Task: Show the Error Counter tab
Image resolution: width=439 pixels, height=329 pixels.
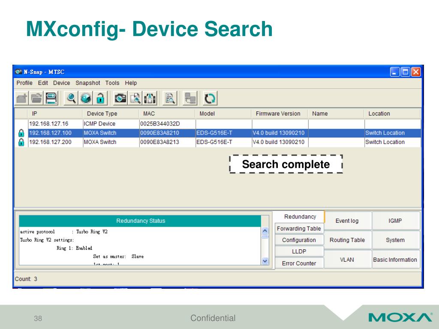Action: click(x=299, y=263)
